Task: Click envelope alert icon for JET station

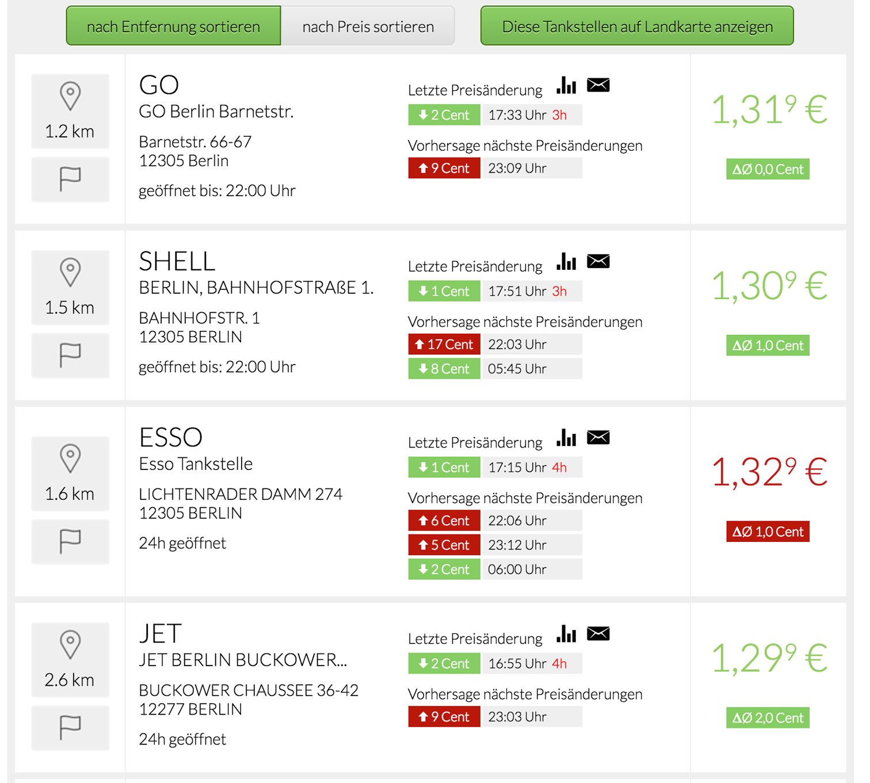Action: [598, 633]
